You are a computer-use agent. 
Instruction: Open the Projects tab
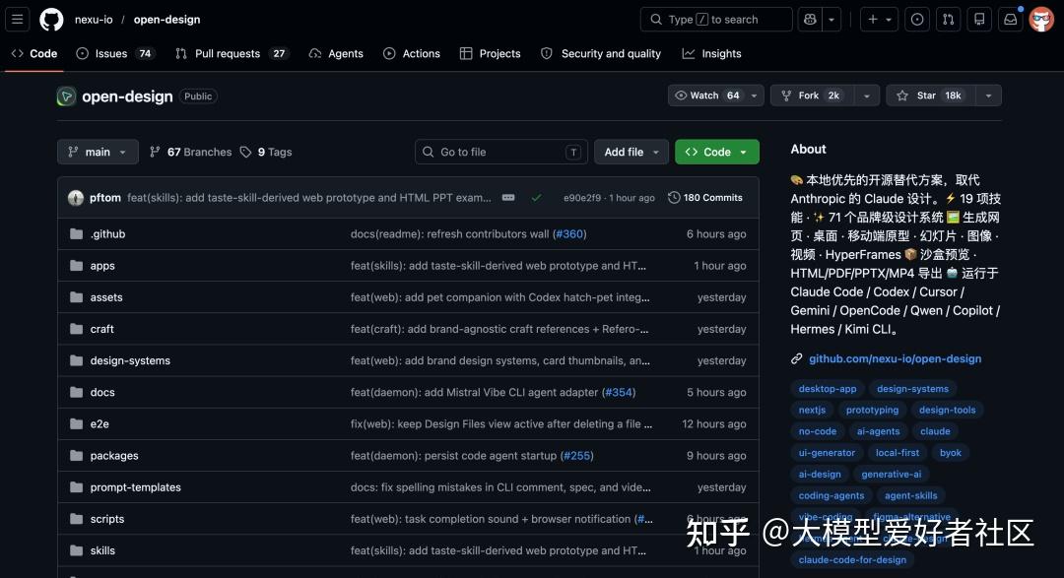click(490, 53)
